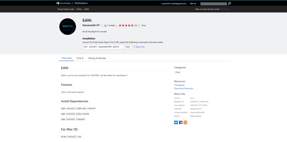Click the signed-in user account name
The image size is (287, 142).
[174, 4]
